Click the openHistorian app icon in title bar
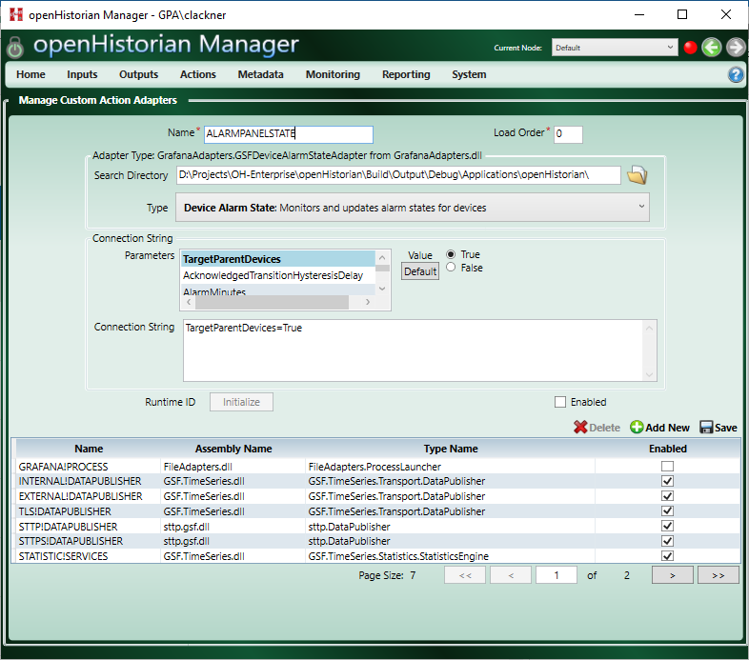Screen dimensions: 749x660 (16, 14)
